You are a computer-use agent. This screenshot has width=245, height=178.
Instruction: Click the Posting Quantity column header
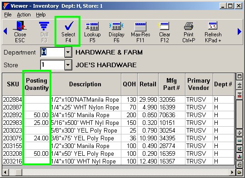point(37,84)
